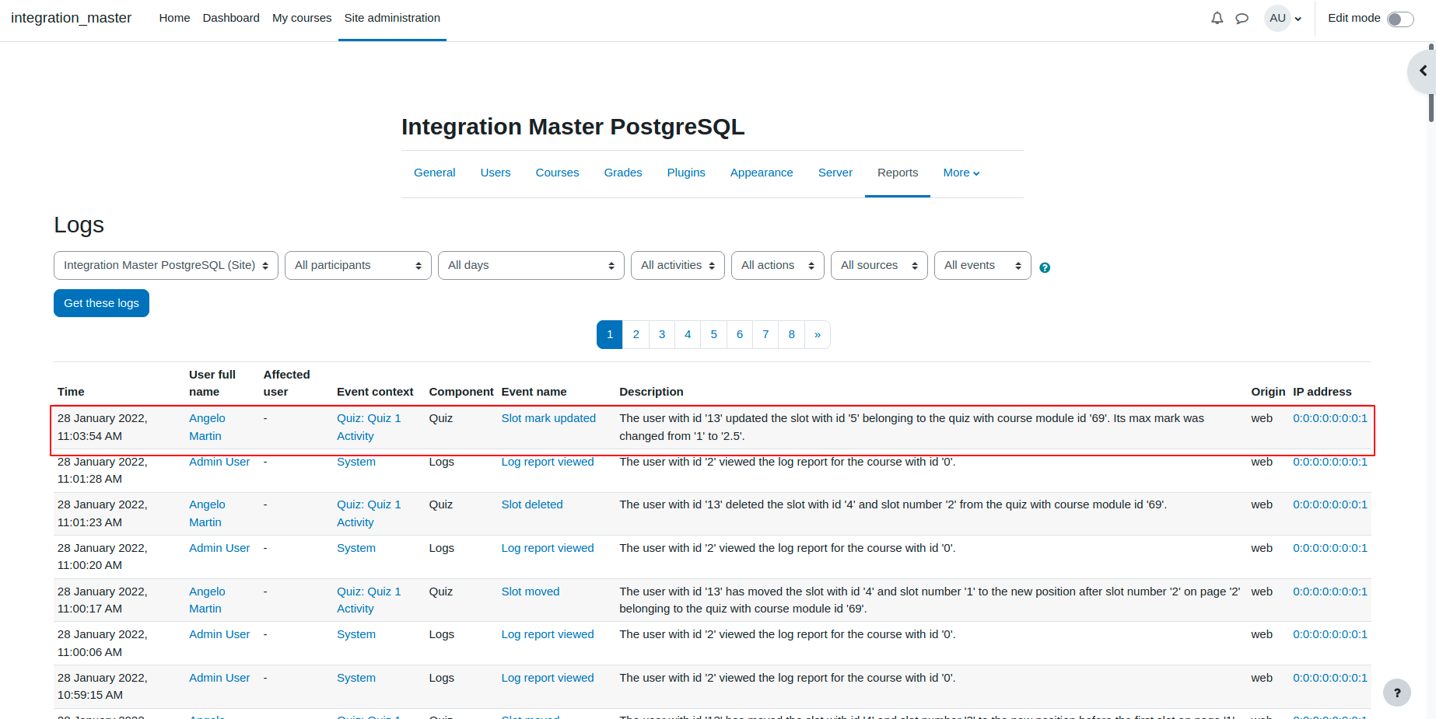
Task: Open the Slot deleted event link
Action: coord(532,504)
